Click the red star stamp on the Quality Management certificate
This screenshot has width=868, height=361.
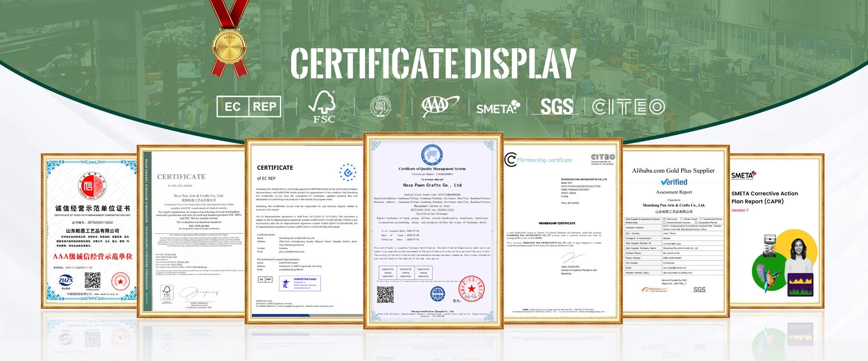pyautogui.click(x=471, y=288)
